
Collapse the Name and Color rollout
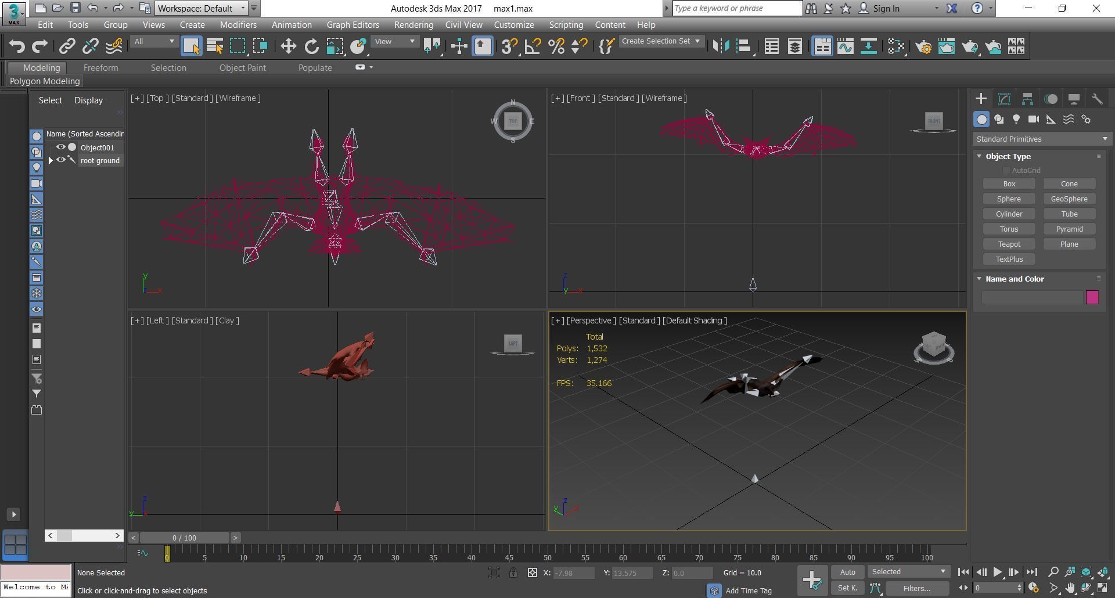pyautogui.click(x=979, y=279)
